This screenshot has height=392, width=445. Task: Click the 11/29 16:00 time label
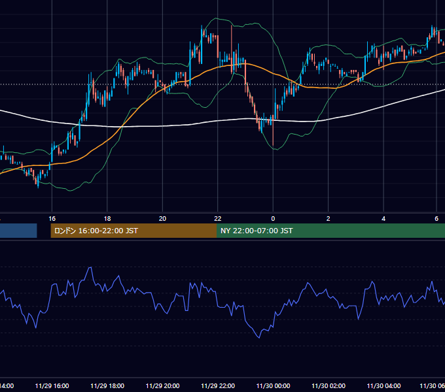pyautogui.click(x=52, y=385)
